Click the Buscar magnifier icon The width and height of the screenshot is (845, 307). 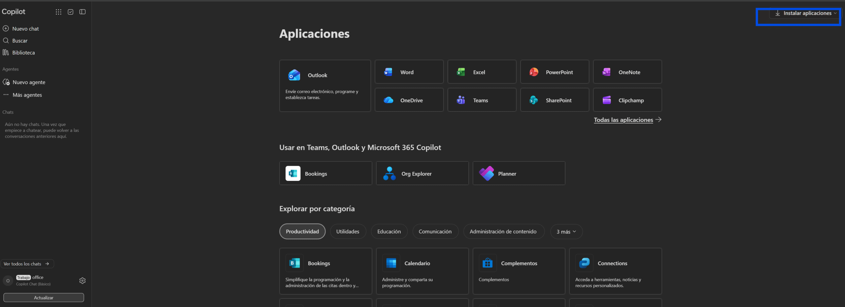tap(6, 41)
